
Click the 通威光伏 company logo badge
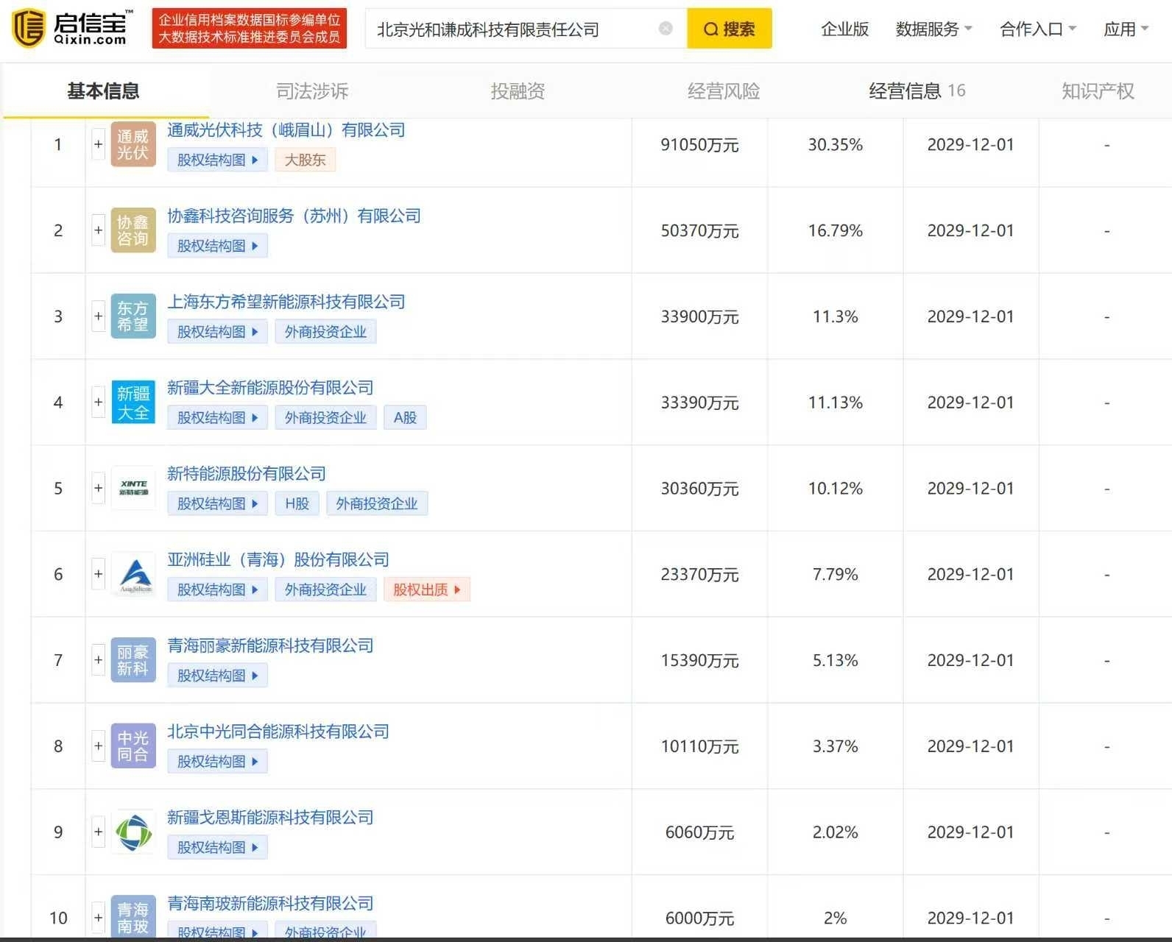pyautogui.click(x=133, y=144)
